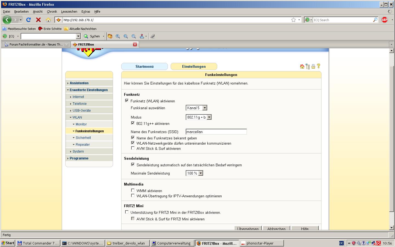Click the URL address bar

pyautogui.click(x=177, y=20)
